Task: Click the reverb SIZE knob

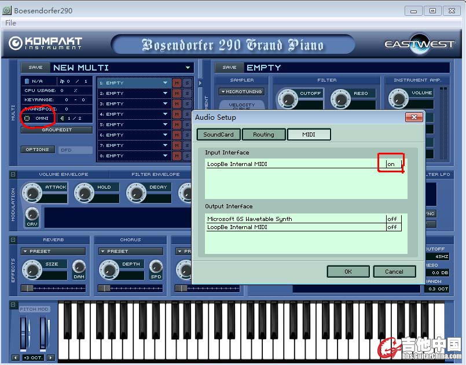Action: [x=32, y=270]
